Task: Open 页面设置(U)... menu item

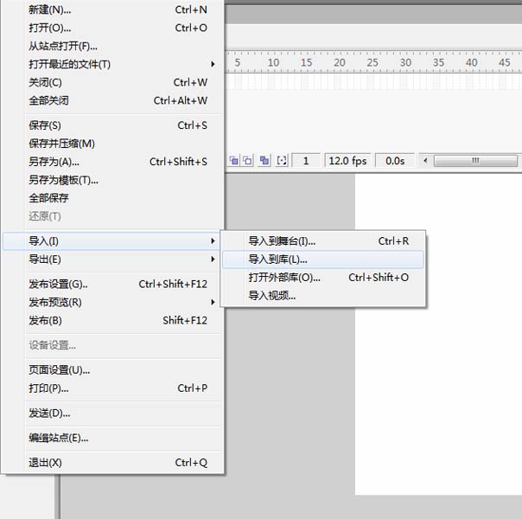Action: coord(114,369)
